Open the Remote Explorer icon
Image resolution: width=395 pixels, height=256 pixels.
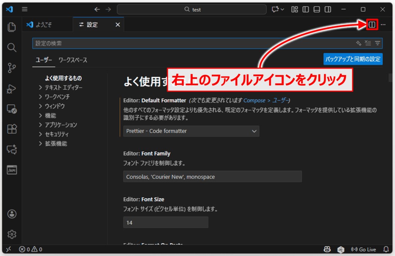(12, 109)
